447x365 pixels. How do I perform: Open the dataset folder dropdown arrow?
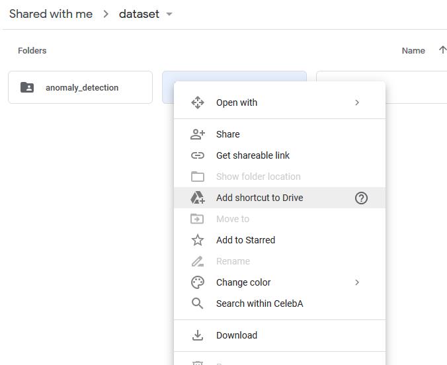pyautogui.click(x=169, y=15)
